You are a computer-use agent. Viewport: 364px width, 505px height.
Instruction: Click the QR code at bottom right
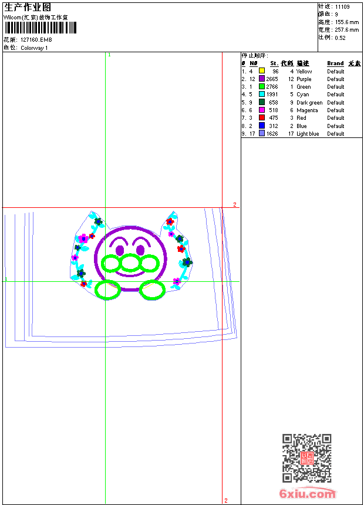tap(306, 458)
